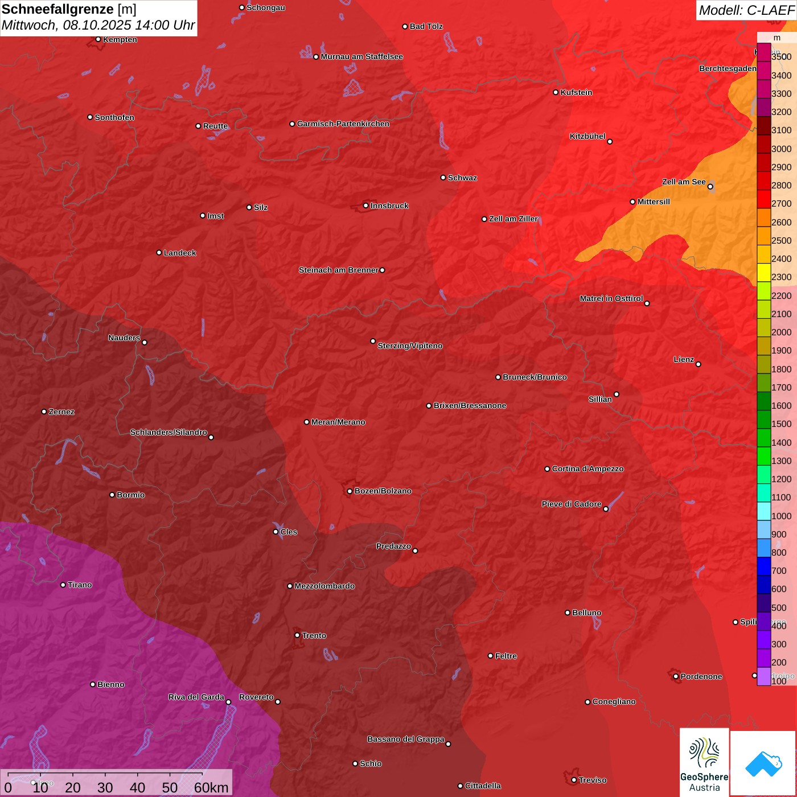The image size is (797, 797).
Task: Click the Brixen/Bressanone label
Action: tap(470, 406)
